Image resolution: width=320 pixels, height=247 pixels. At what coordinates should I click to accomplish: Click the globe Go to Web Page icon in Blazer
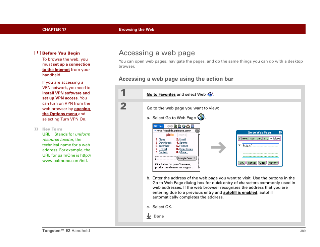tap(184, 126)
